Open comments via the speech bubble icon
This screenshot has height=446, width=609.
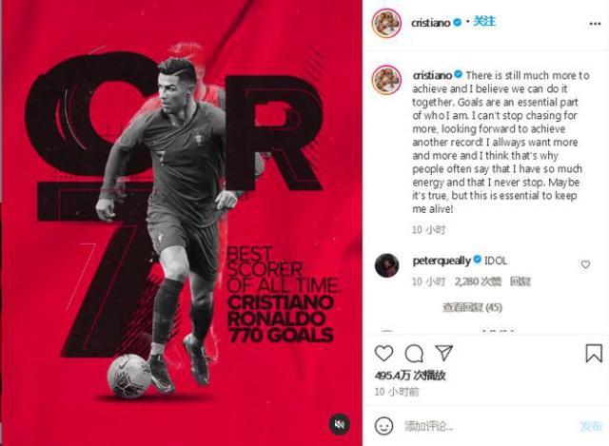(x=414, y=353)
